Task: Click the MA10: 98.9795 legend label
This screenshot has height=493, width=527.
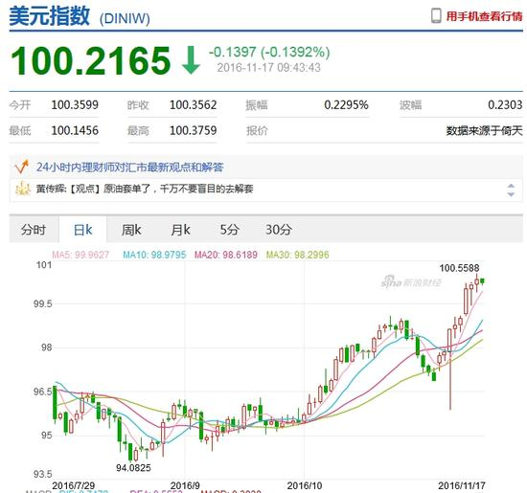Action: (154, 255)
